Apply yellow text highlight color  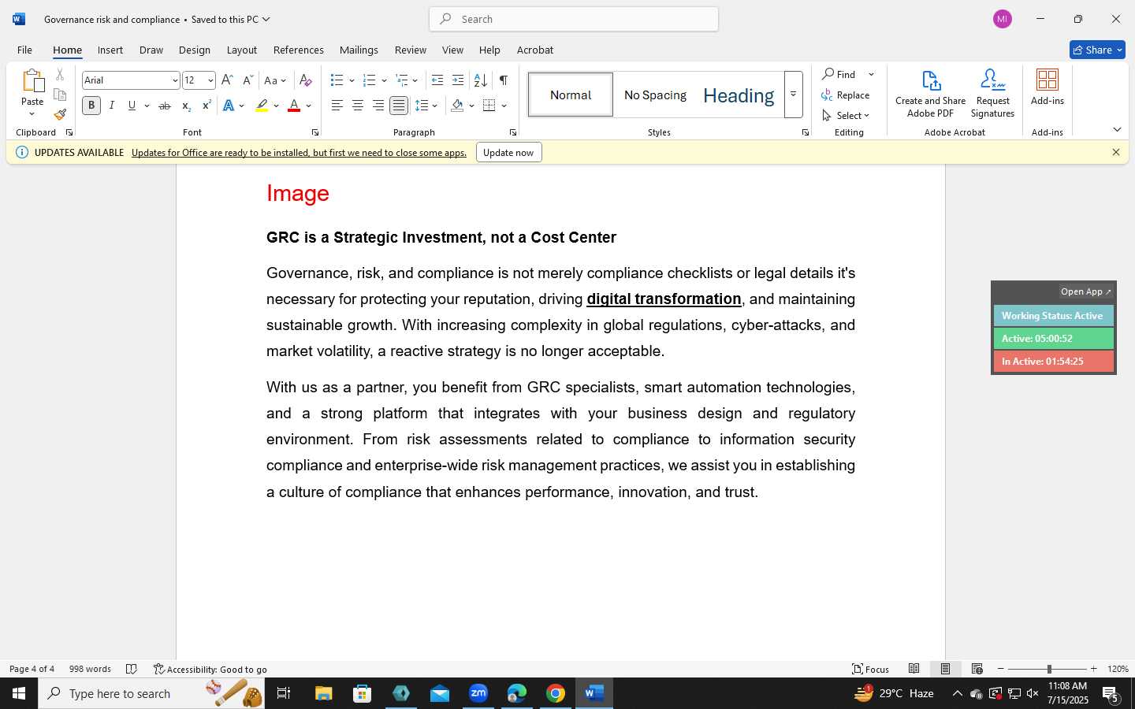[262, 106]
